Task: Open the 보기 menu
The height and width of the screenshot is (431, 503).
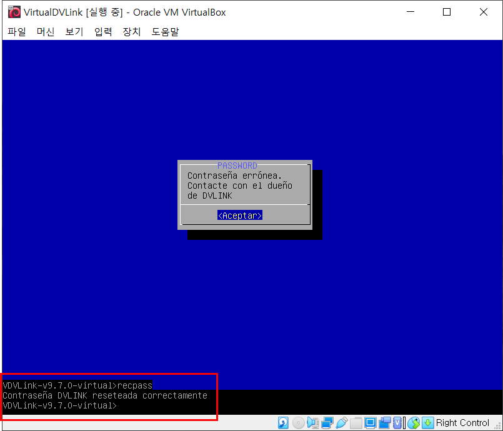Action: 74,31
